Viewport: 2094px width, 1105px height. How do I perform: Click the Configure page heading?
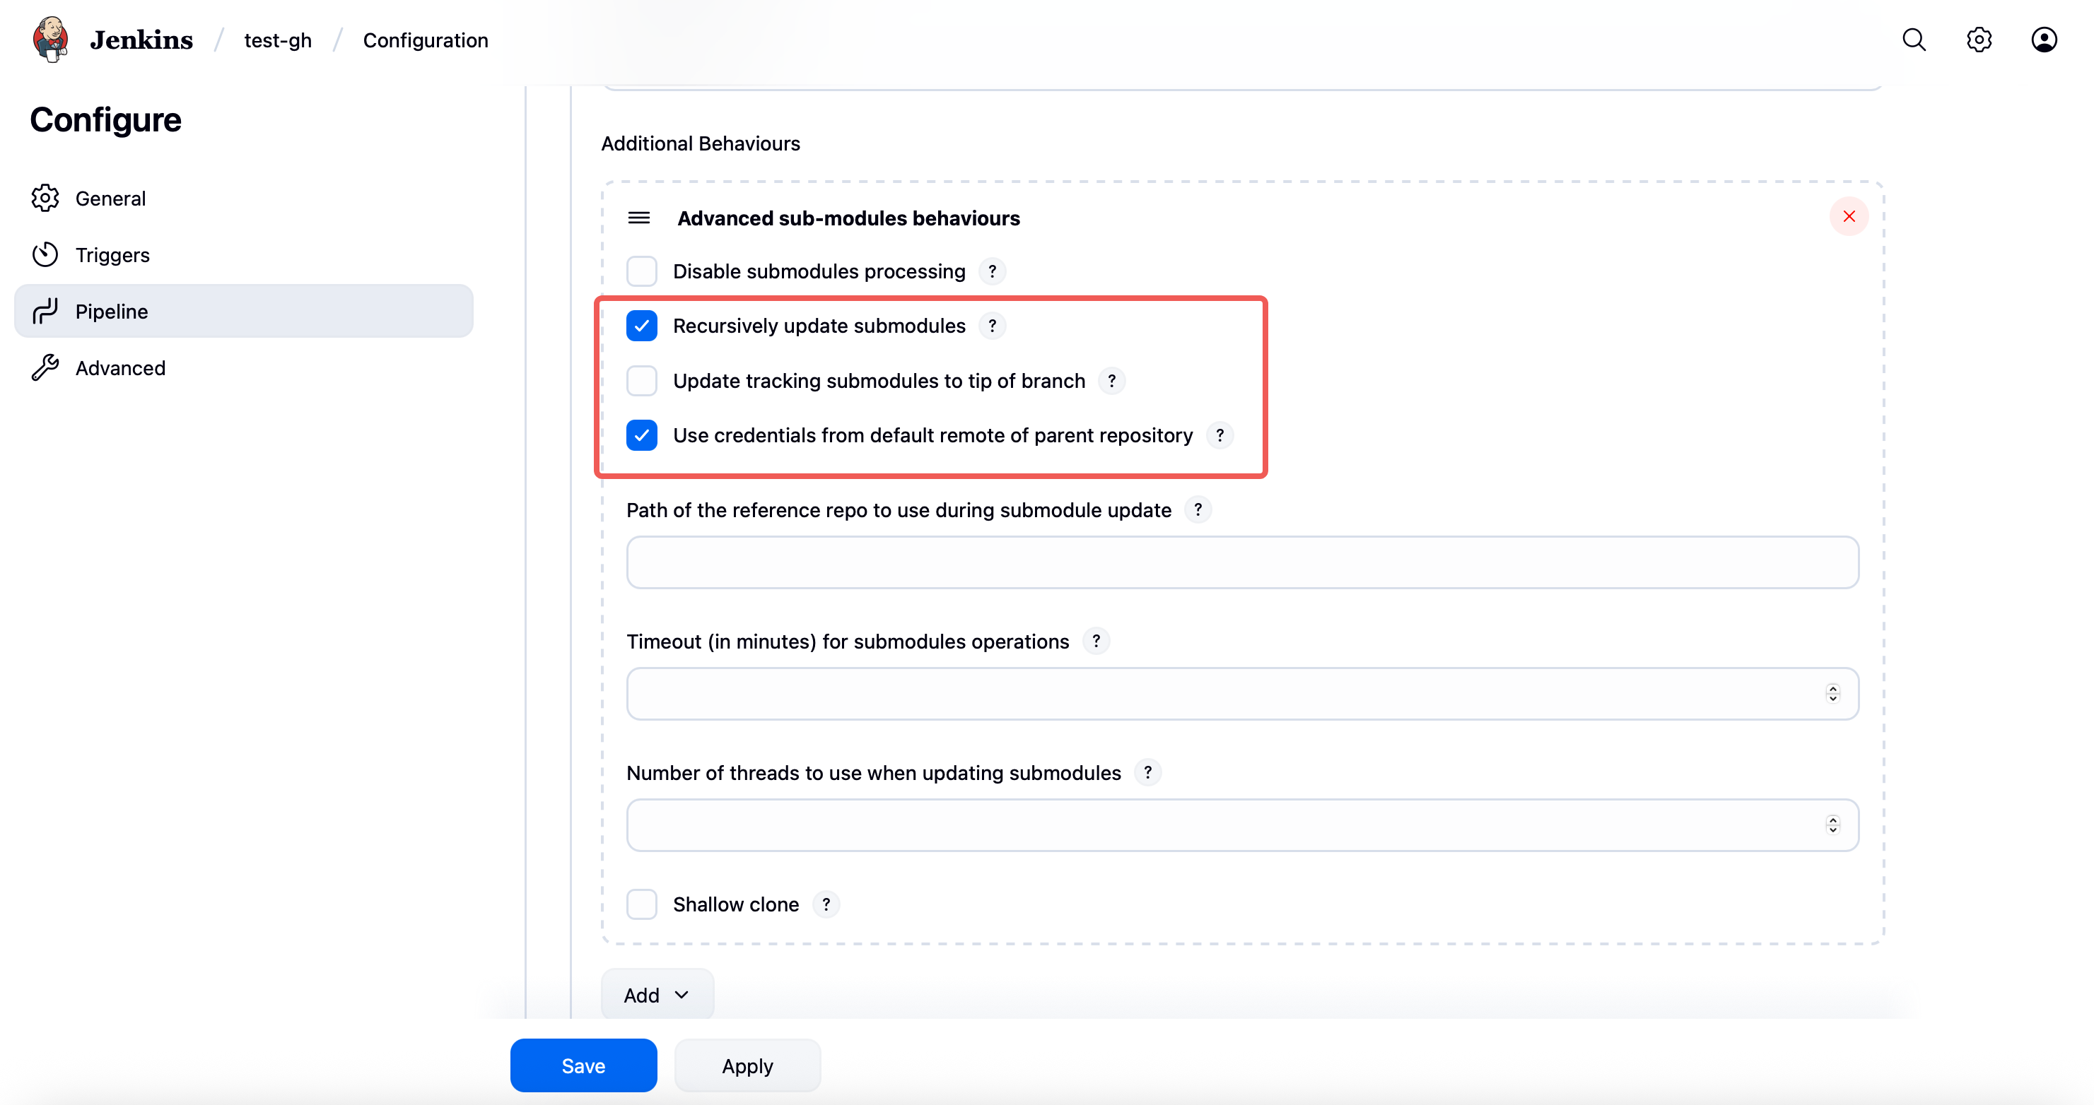(105, 119)
